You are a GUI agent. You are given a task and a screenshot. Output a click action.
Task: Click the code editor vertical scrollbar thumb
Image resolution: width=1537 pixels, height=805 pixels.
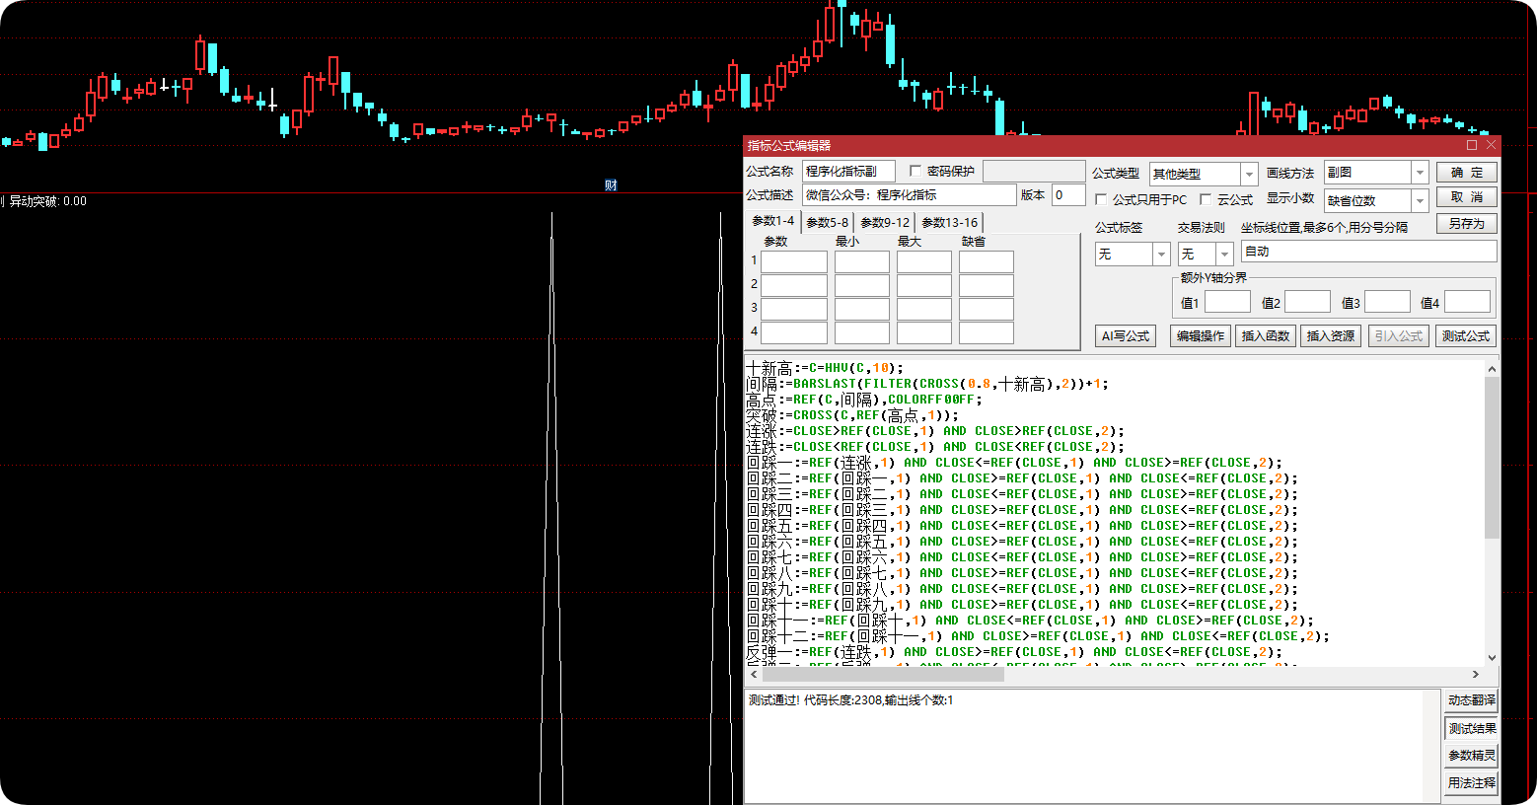pyautogui.click(x=1491, y=457)
